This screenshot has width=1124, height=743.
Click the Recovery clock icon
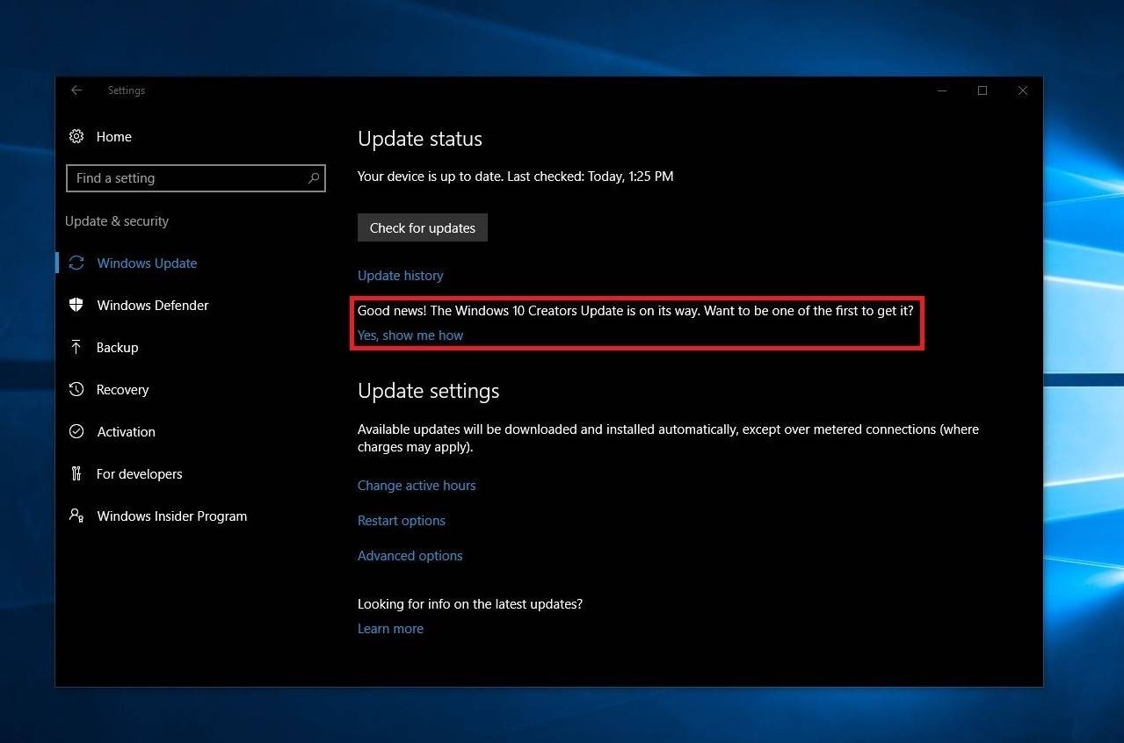76,389
